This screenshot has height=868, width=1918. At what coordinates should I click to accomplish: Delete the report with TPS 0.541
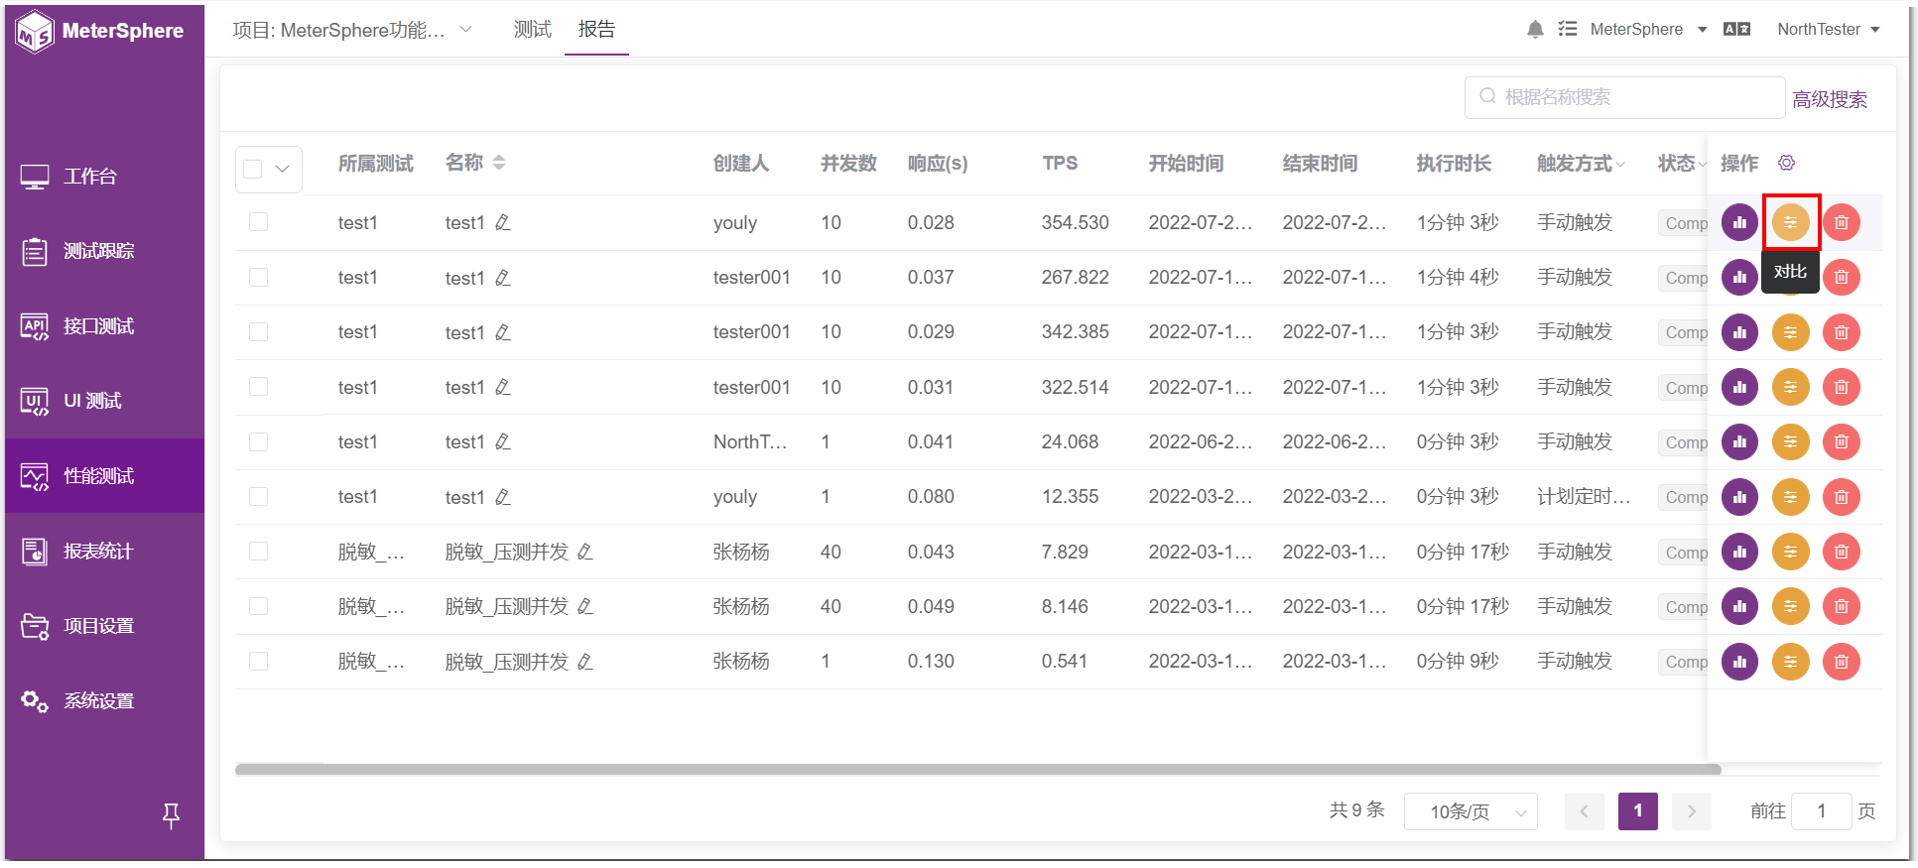pos(1842,662)
